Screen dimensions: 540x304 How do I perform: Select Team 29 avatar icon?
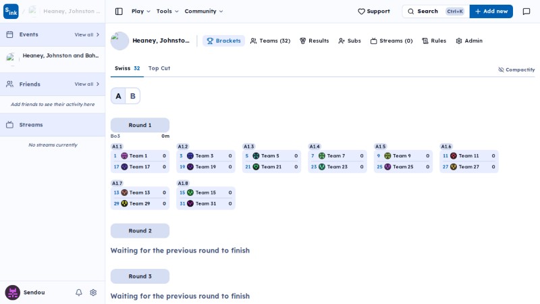124,204
